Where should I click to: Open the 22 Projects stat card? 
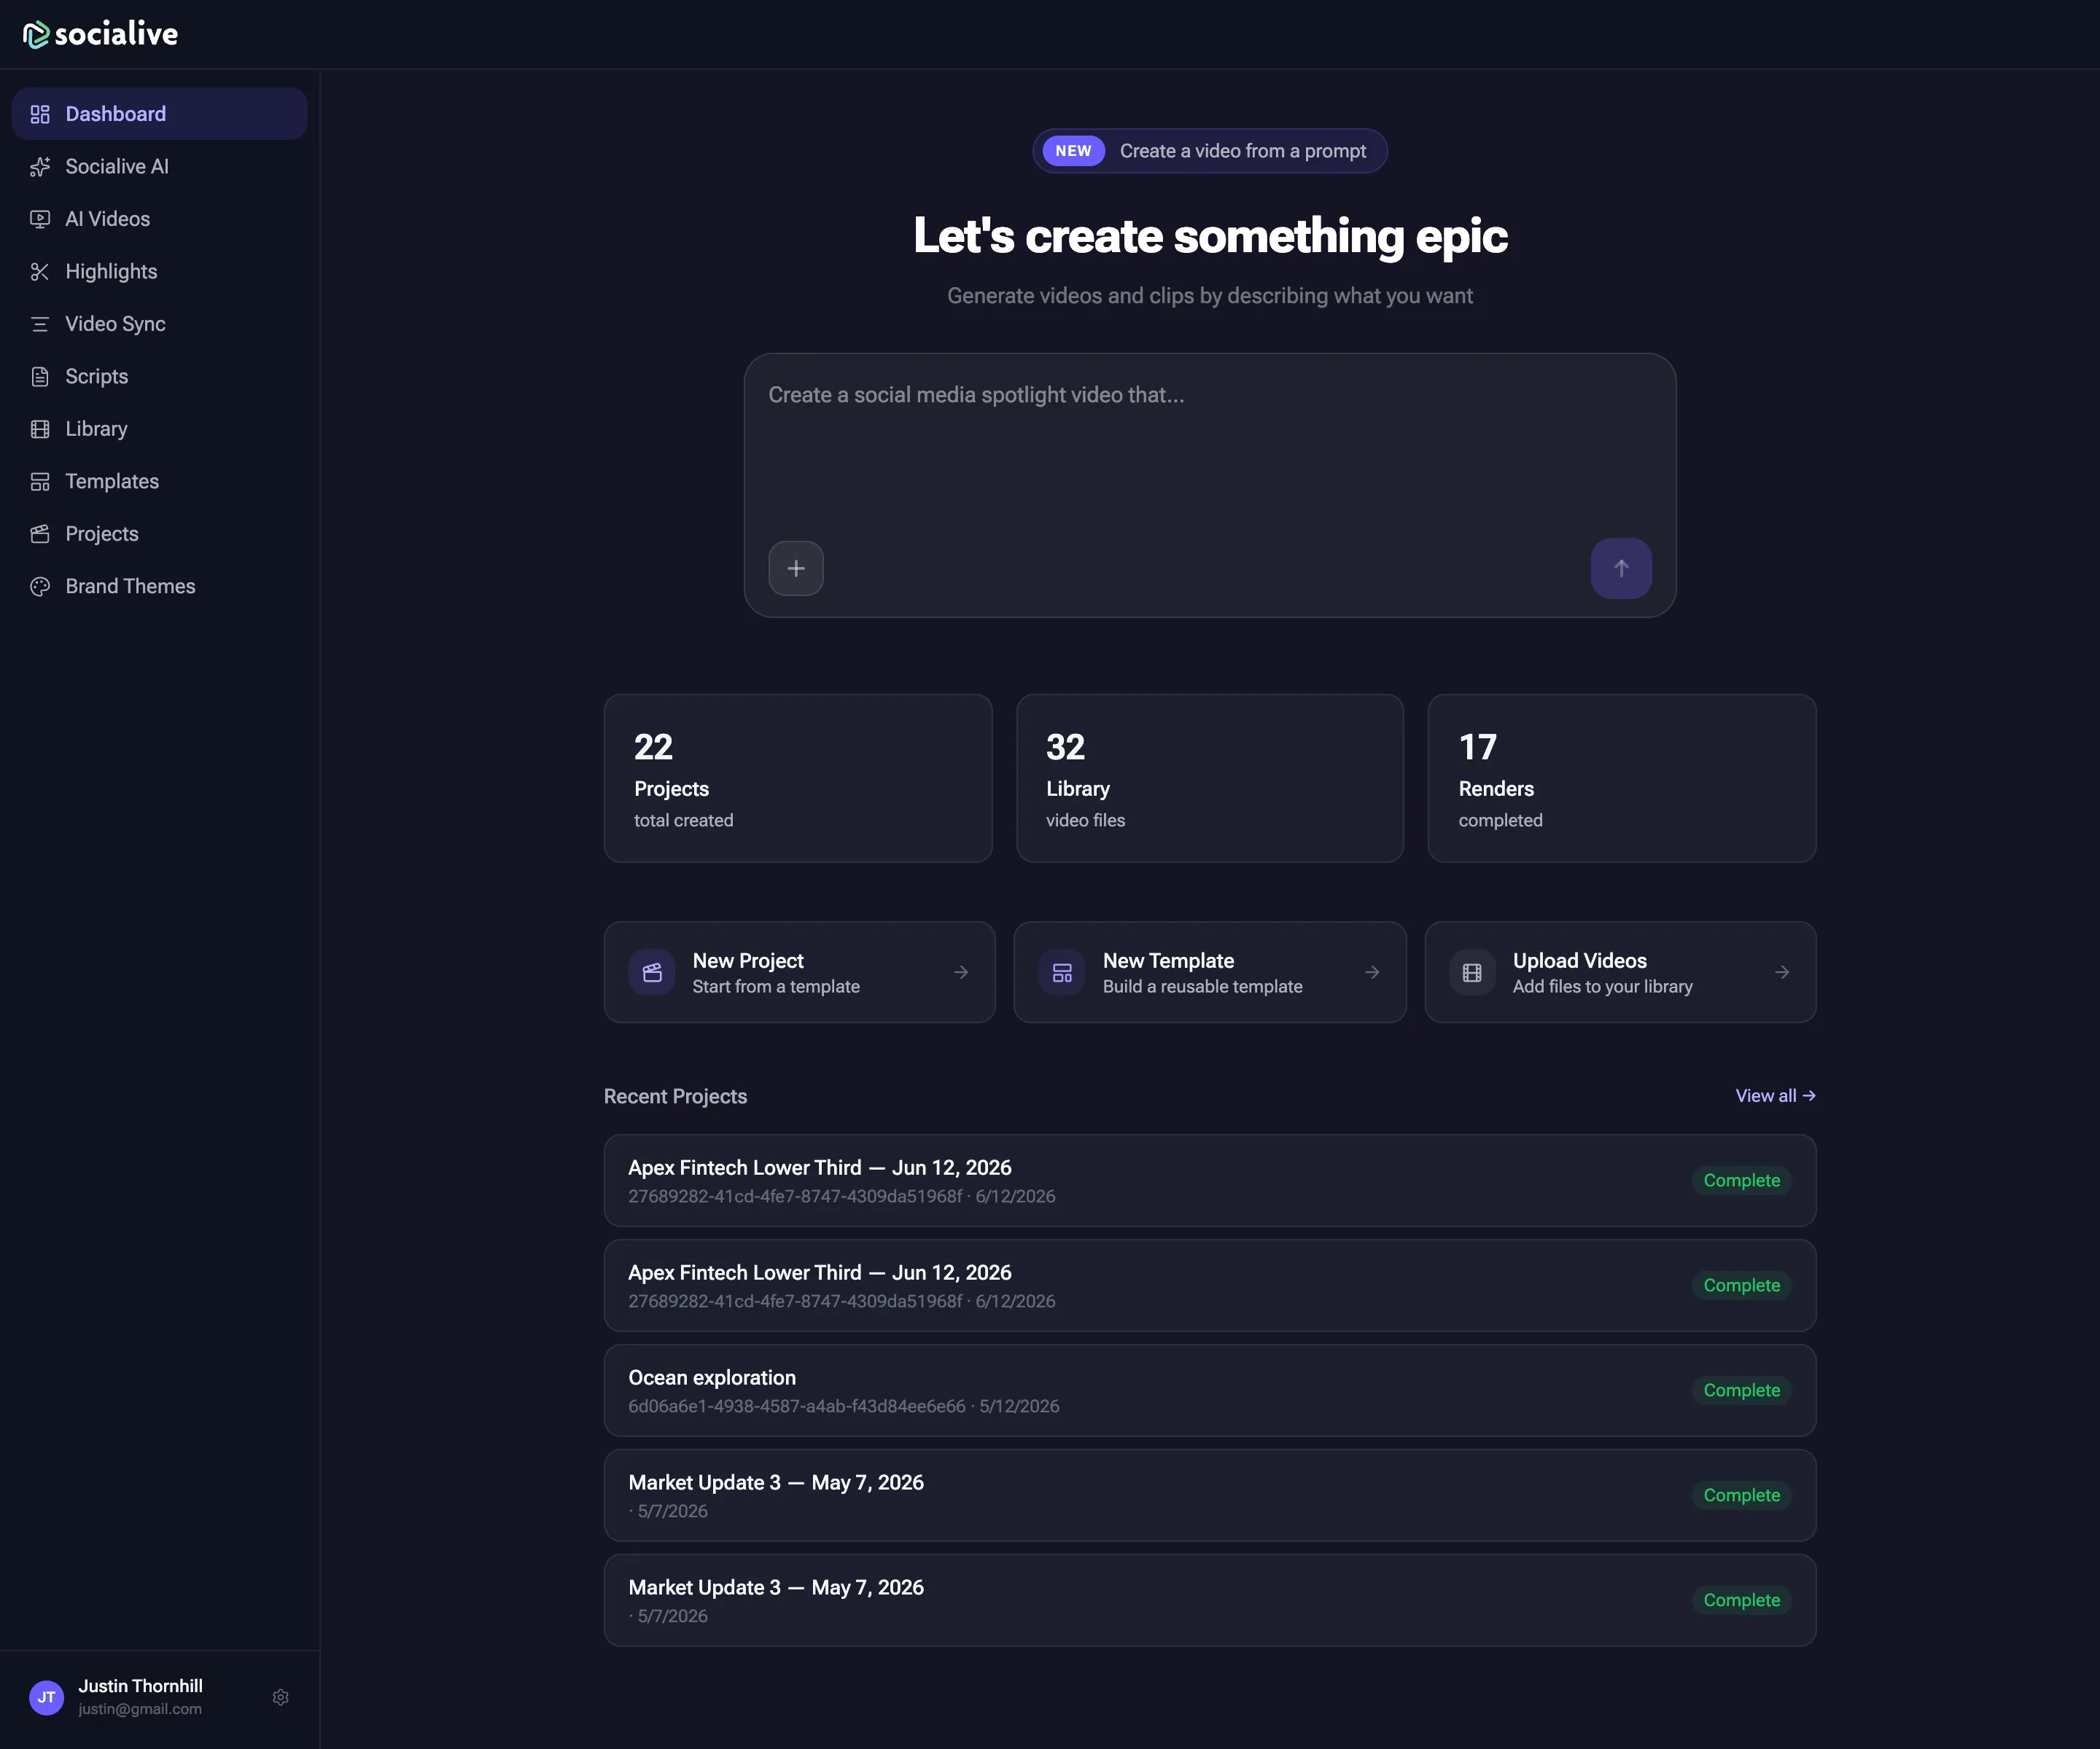click(x=798, y=778)
